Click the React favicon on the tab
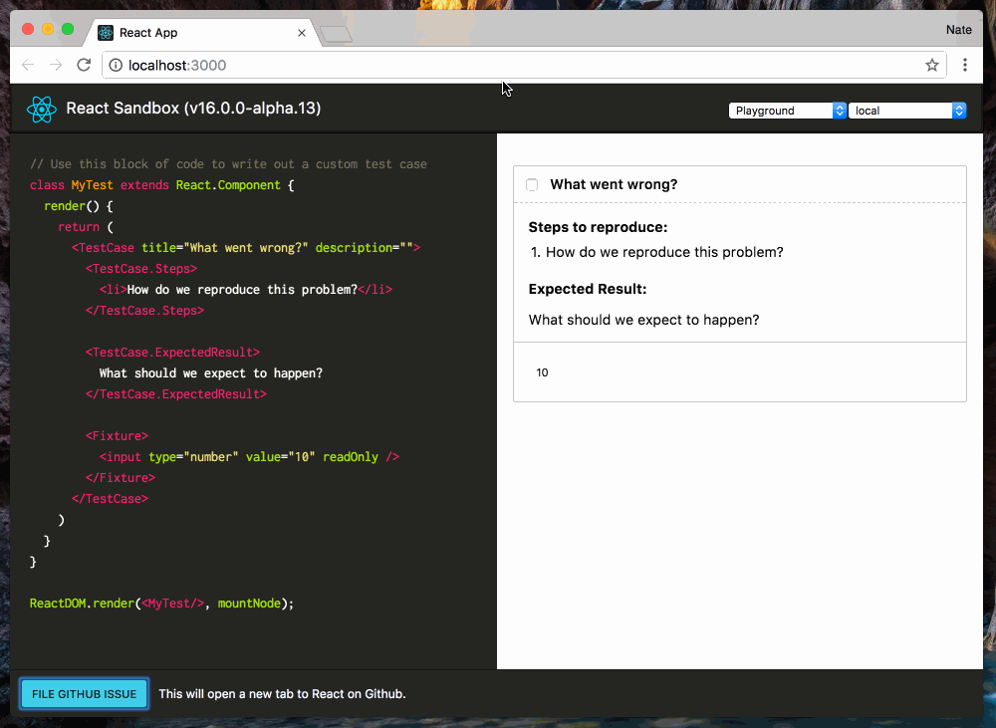 point(106,33)
